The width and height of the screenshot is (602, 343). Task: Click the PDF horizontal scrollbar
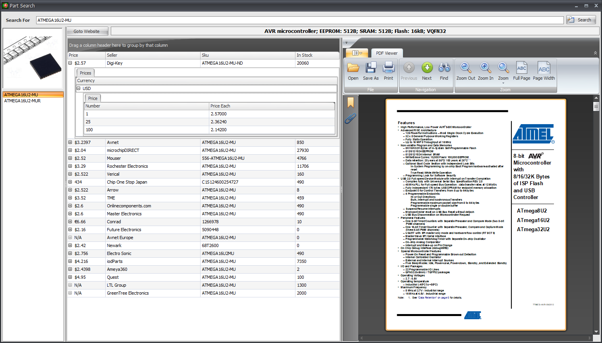click(x=476, y=338)
